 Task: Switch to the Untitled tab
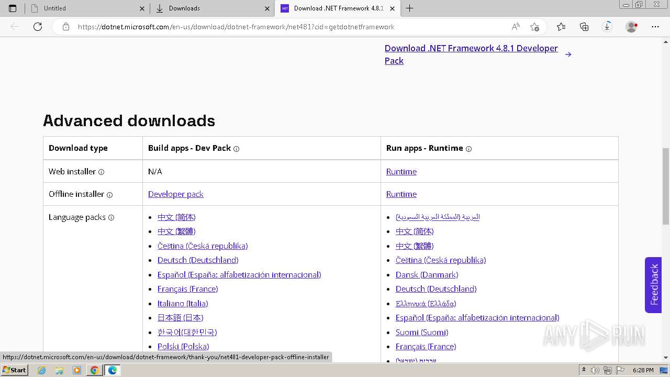tap(87, 8)
